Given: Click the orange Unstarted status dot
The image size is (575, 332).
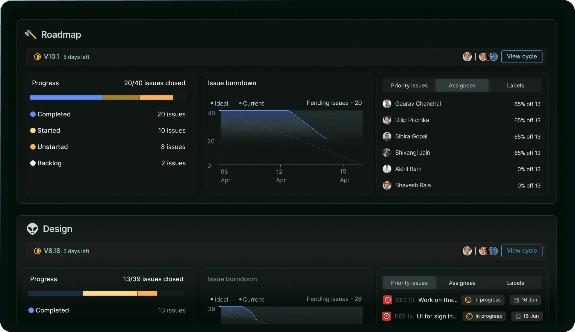Looking at the screenshot, I should point(33,147).
